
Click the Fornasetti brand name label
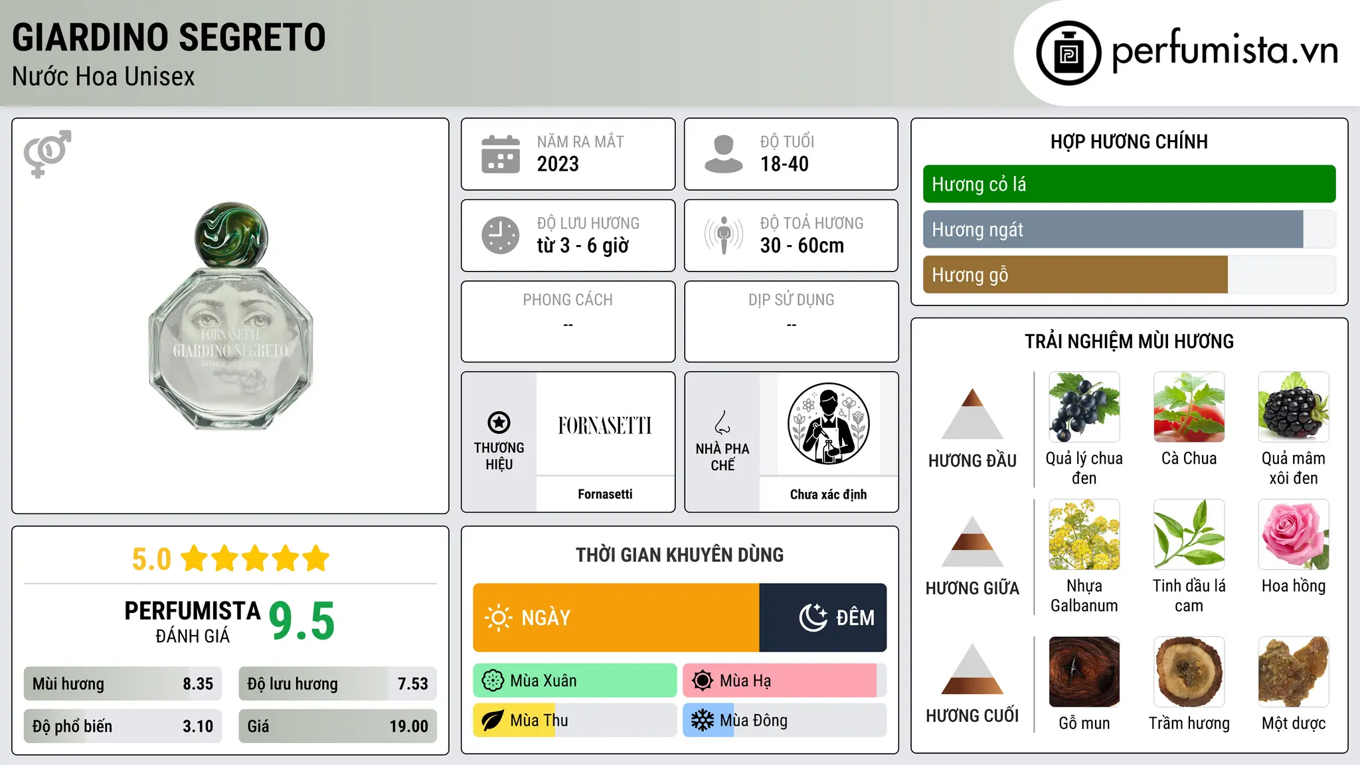605,494
